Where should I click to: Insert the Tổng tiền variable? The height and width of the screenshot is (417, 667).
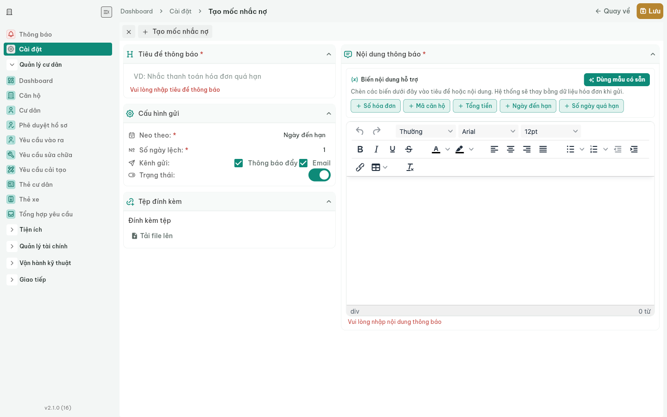click(475, 106)
